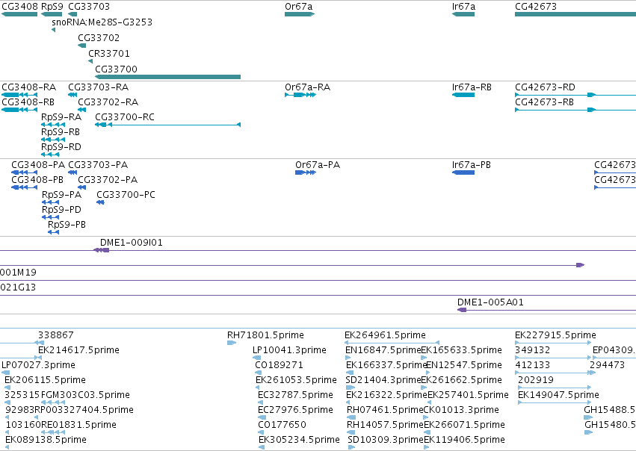Viewport: 636px width, 451px height.
Task: Select snoRNA:Me28S-G3253 small arrow glyph
Action: [54, 30]
